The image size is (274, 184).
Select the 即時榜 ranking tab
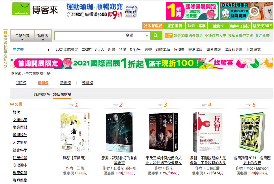click(21, 83)
